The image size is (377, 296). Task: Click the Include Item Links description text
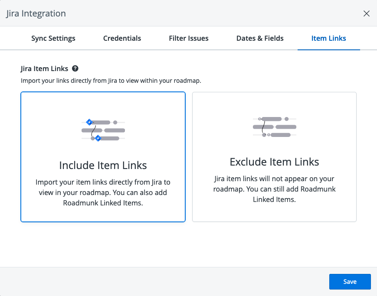[103, 192]
